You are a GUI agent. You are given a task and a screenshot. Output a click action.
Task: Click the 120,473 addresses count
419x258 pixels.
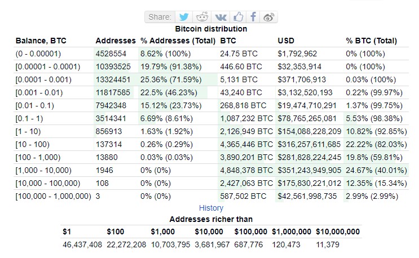[286, 244]
